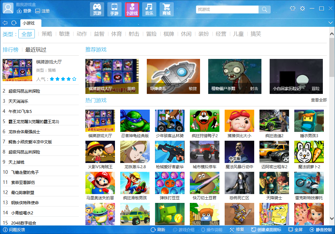Viewport: 335px width, 234px height.
Task: Open 植物僵尸杀戮 recommended game thumbnail
Action: pos(235,77)
